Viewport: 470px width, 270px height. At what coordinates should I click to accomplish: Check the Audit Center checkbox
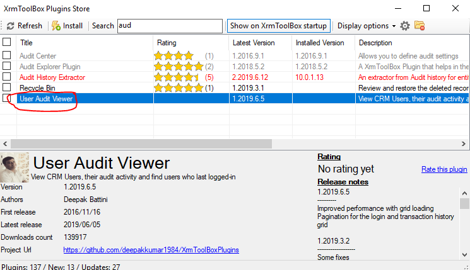6,55
